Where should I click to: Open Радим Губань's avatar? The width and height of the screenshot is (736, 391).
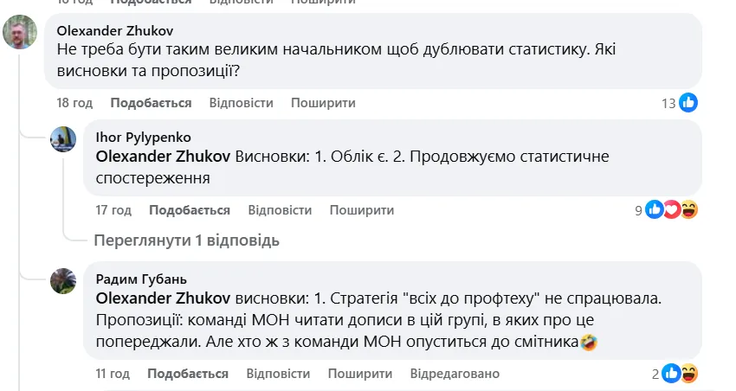[63, 281]
